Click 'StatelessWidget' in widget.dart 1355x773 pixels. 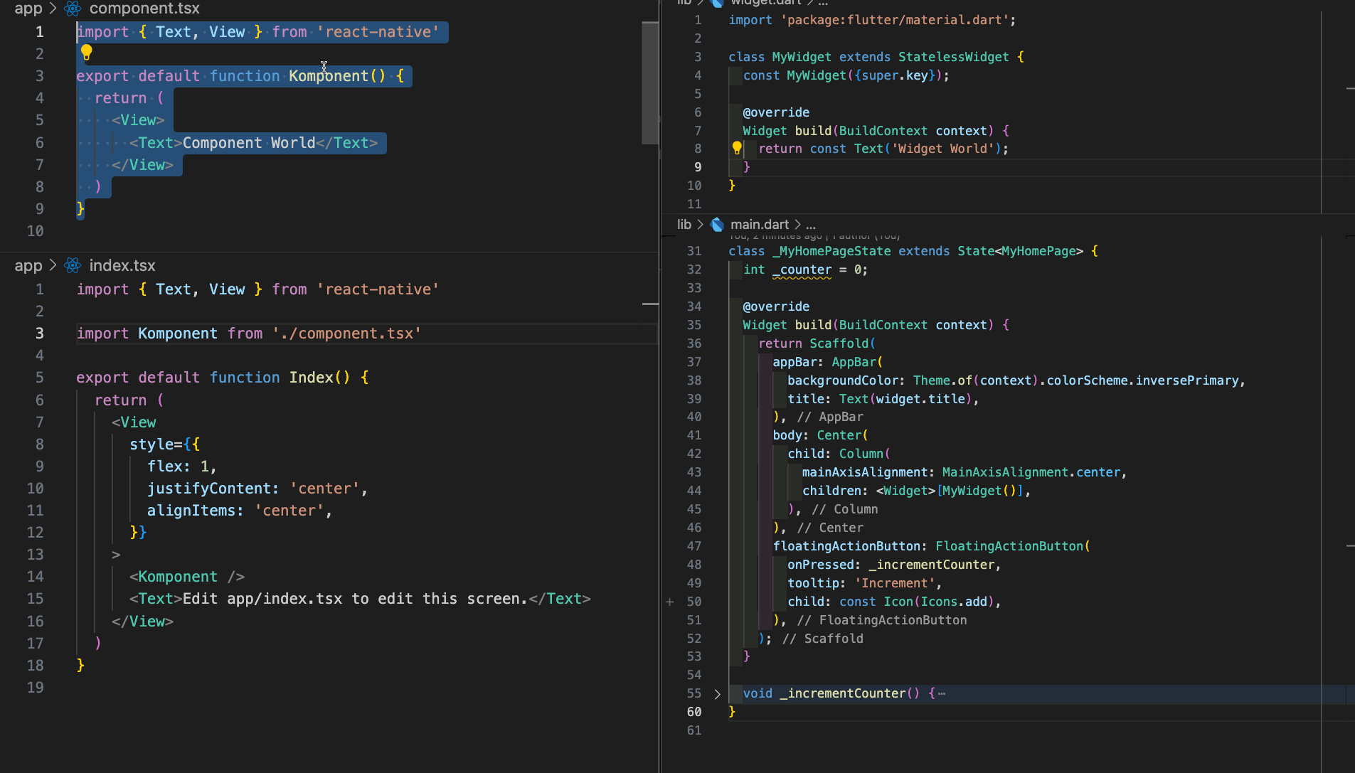[x=953, y=57]
